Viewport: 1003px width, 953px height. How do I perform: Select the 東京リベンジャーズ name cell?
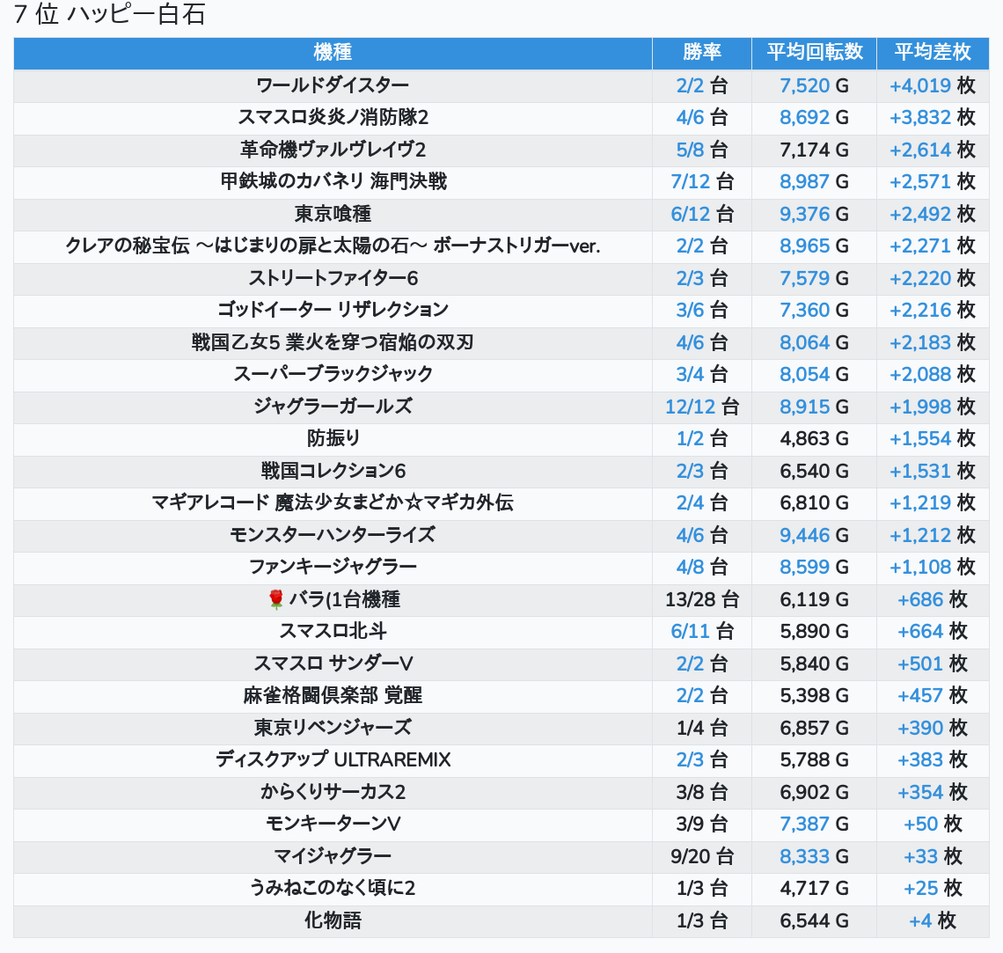click(333, 728)
